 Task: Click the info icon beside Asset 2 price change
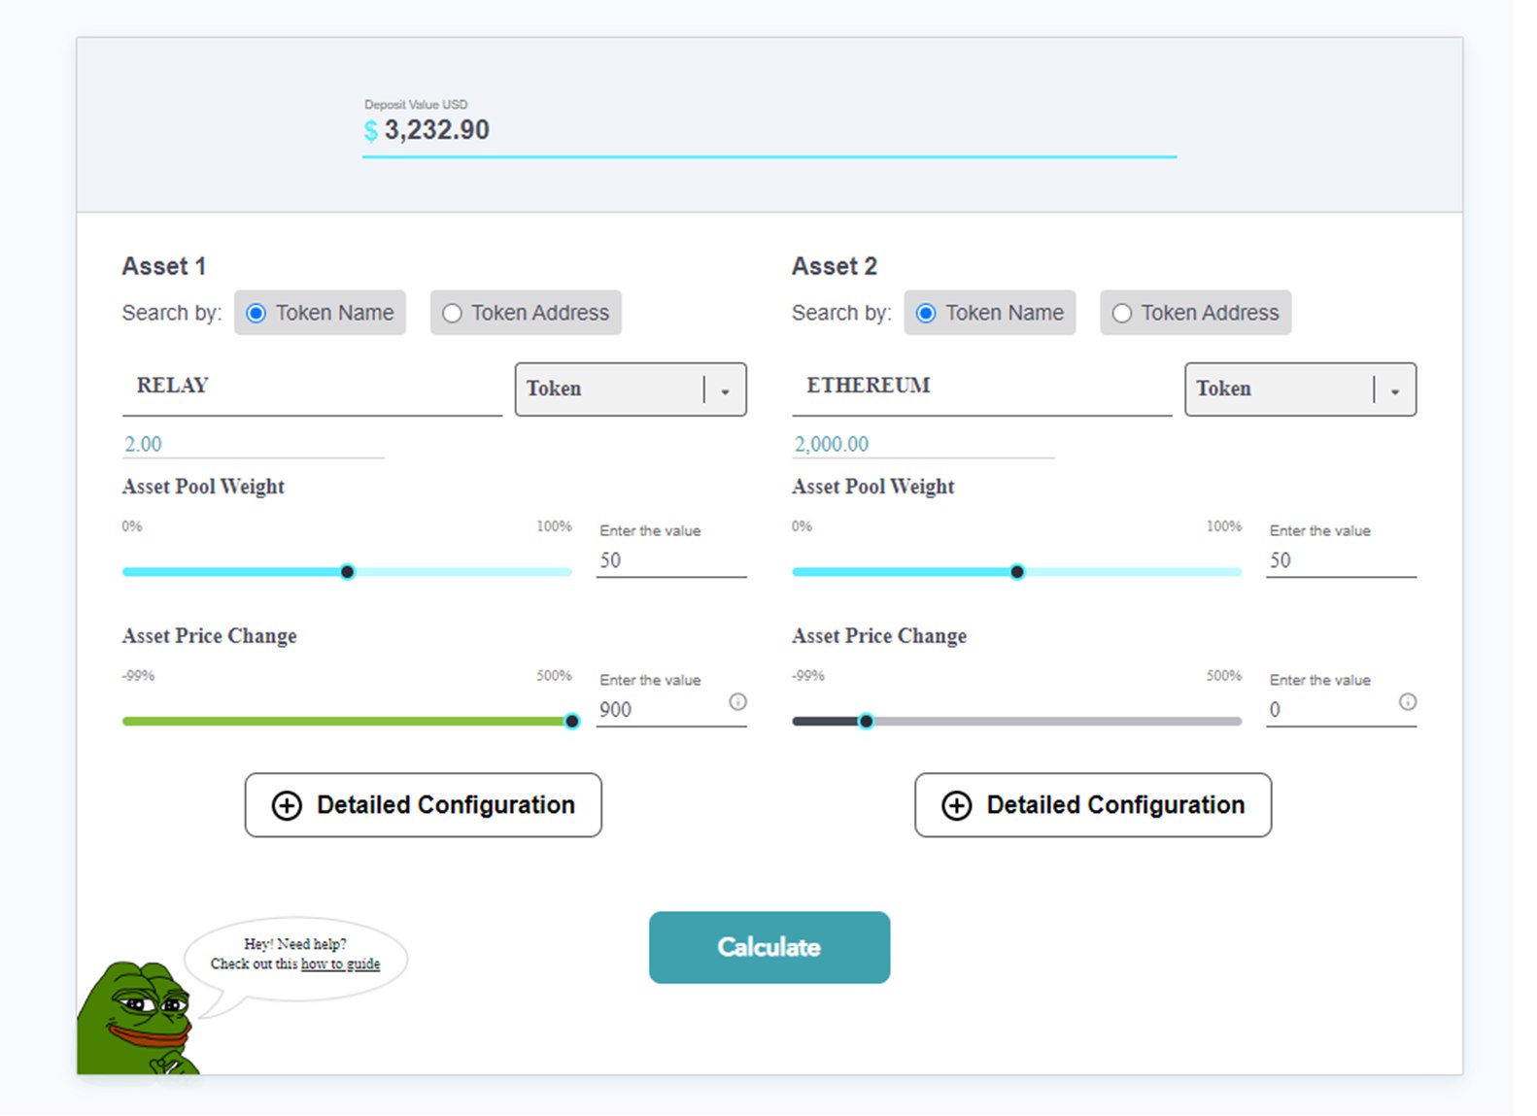[1408, 701]
